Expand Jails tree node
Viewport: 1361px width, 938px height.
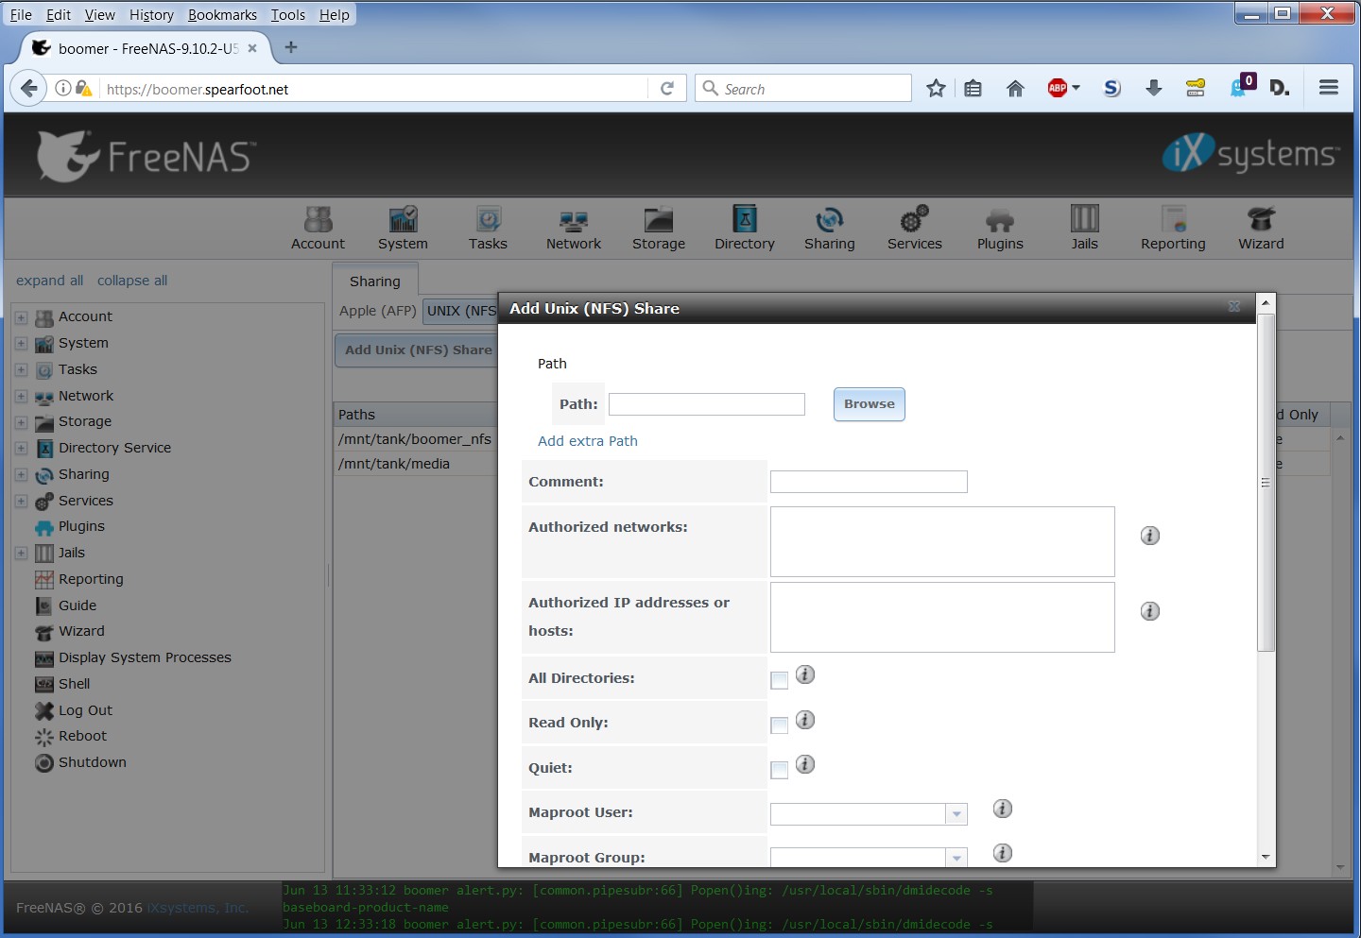point(22,554)
